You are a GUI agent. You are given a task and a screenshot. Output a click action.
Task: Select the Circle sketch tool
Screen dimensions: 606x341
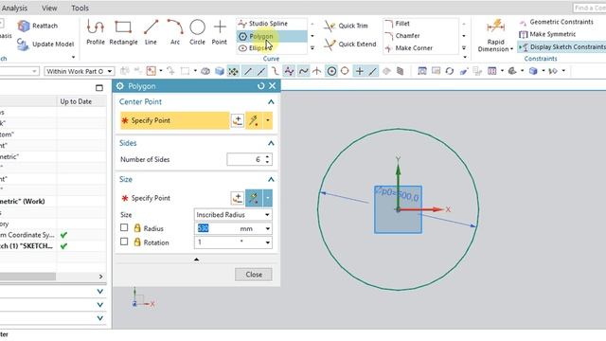coord(197,32)
